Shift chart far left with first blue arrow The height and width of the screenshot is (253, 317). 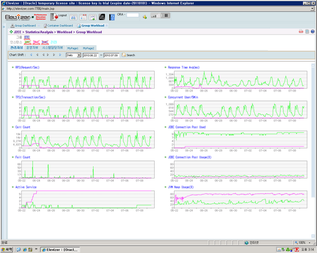point(31,55)
